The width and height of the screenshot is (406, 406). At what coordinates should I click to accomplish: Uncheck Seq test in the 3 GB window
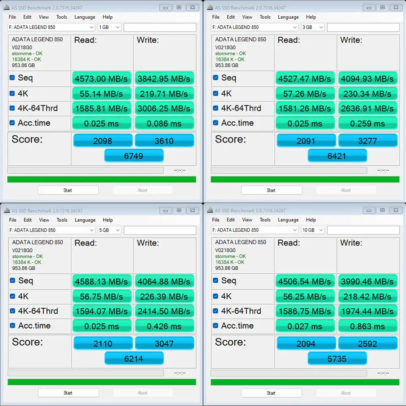pyautogui.click(x=216, y=78)
